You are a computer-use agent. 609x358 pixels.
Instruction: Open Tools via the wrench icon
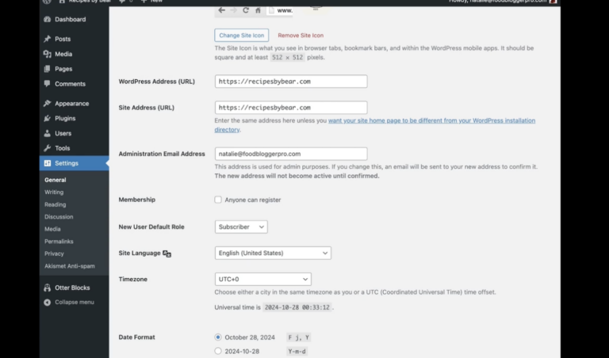point(48,148)
